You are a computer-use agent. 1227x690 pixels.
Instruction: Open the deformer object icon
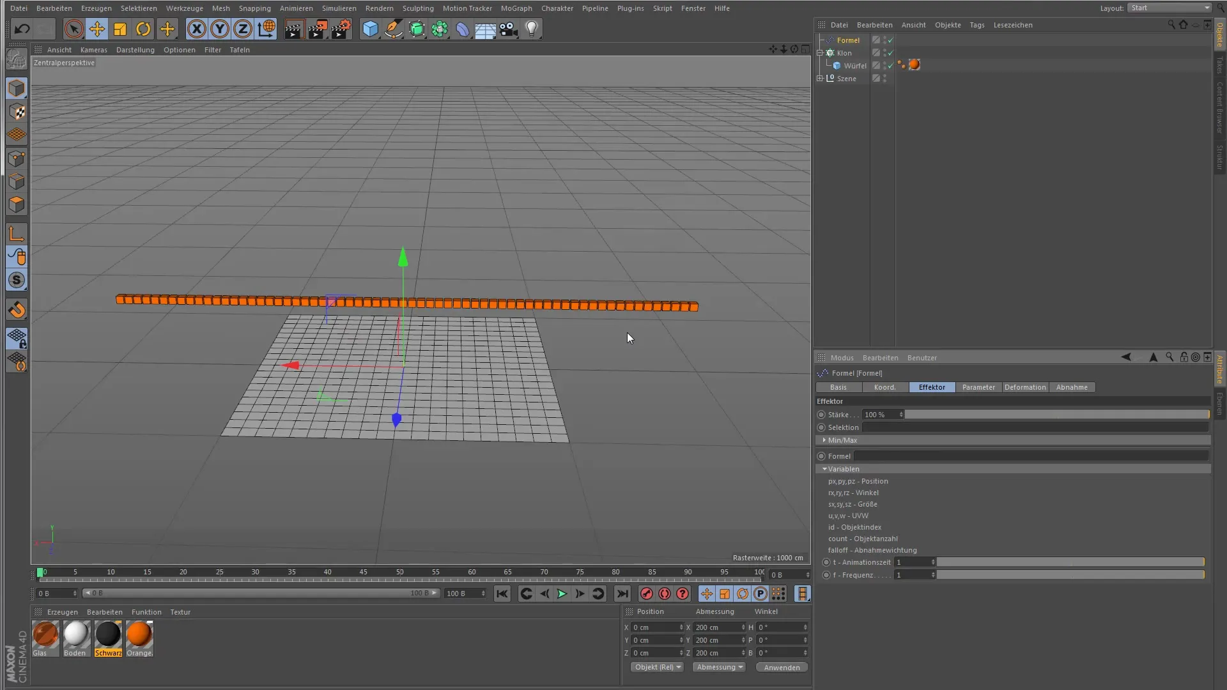pos(463,29)
